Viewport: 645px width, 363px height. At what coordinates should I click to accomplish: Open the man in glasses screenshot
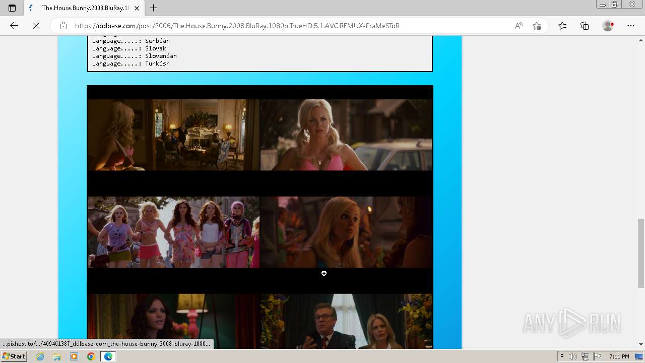[346, 321]
